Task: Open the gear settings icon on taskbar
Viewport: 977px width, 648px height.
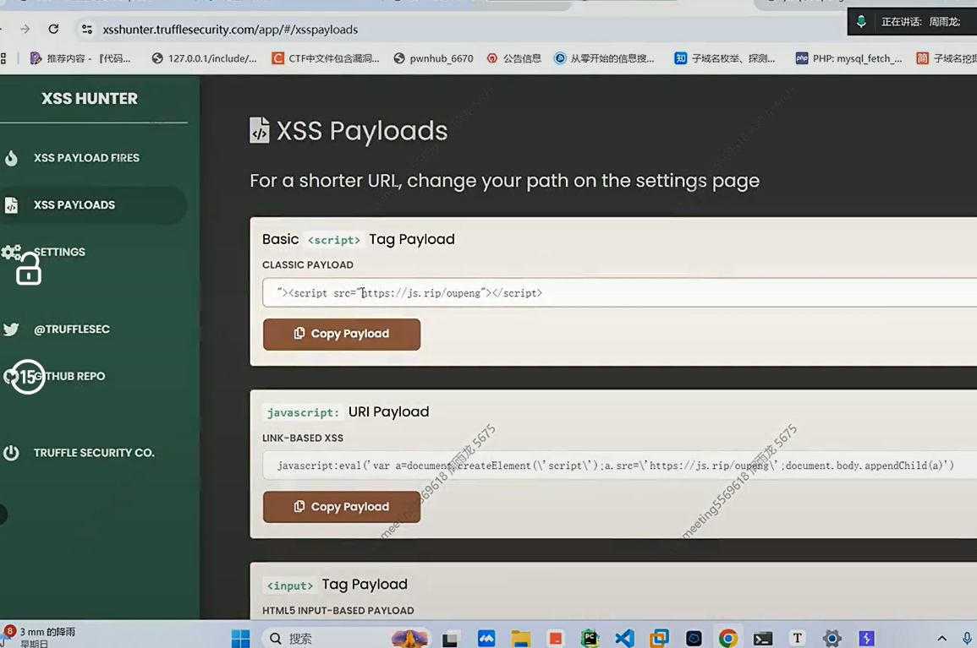Action: point(832,638)
